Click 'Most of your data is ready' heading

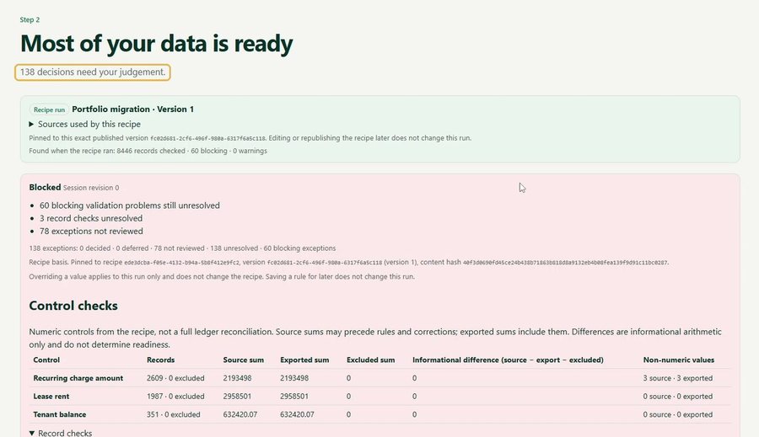coord(156,43)
